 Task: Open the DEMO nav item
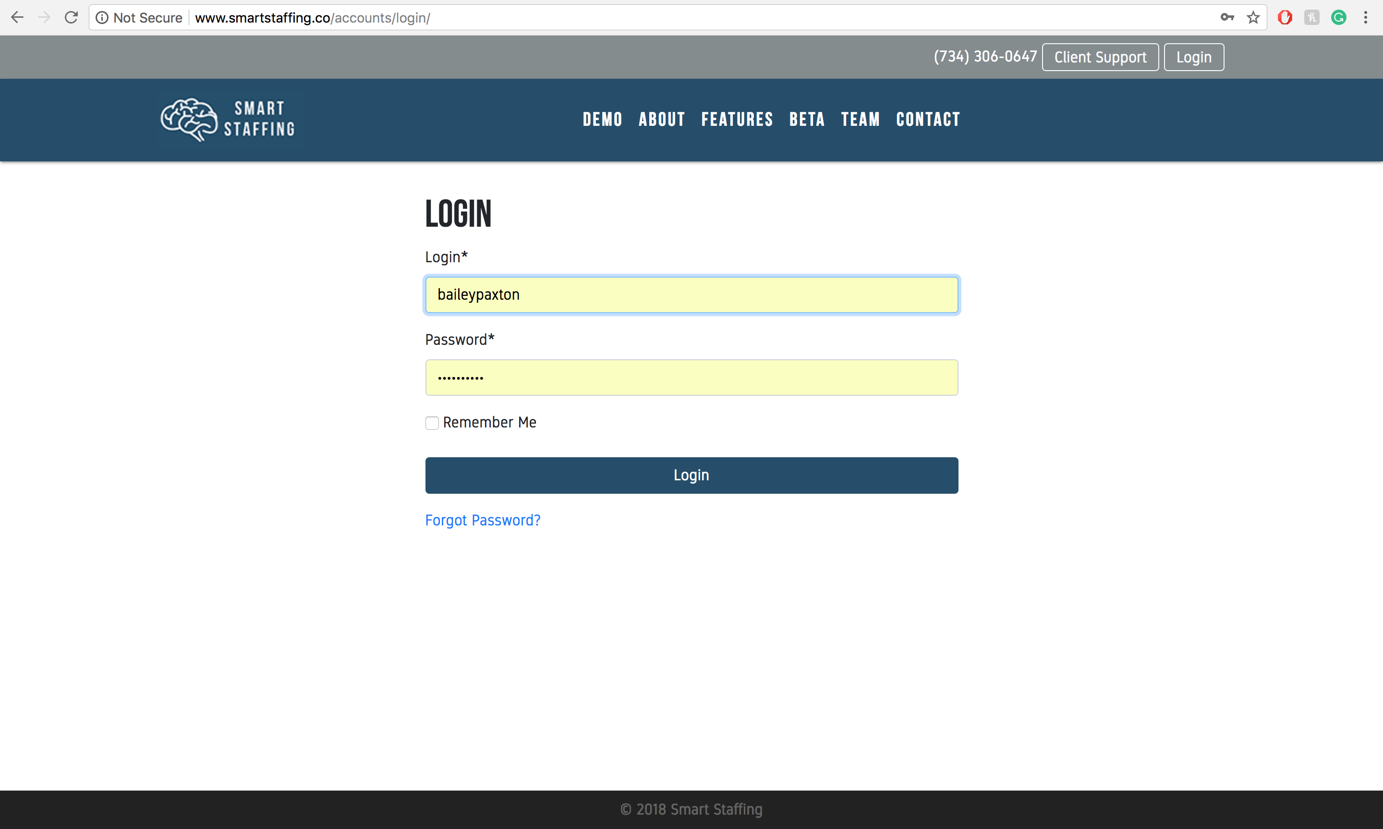[x=602, y=120]
